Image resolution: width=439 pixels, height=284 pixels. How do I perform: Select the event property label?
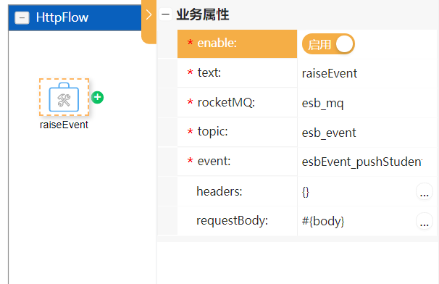pyautogui.click(x=214, y=162)
